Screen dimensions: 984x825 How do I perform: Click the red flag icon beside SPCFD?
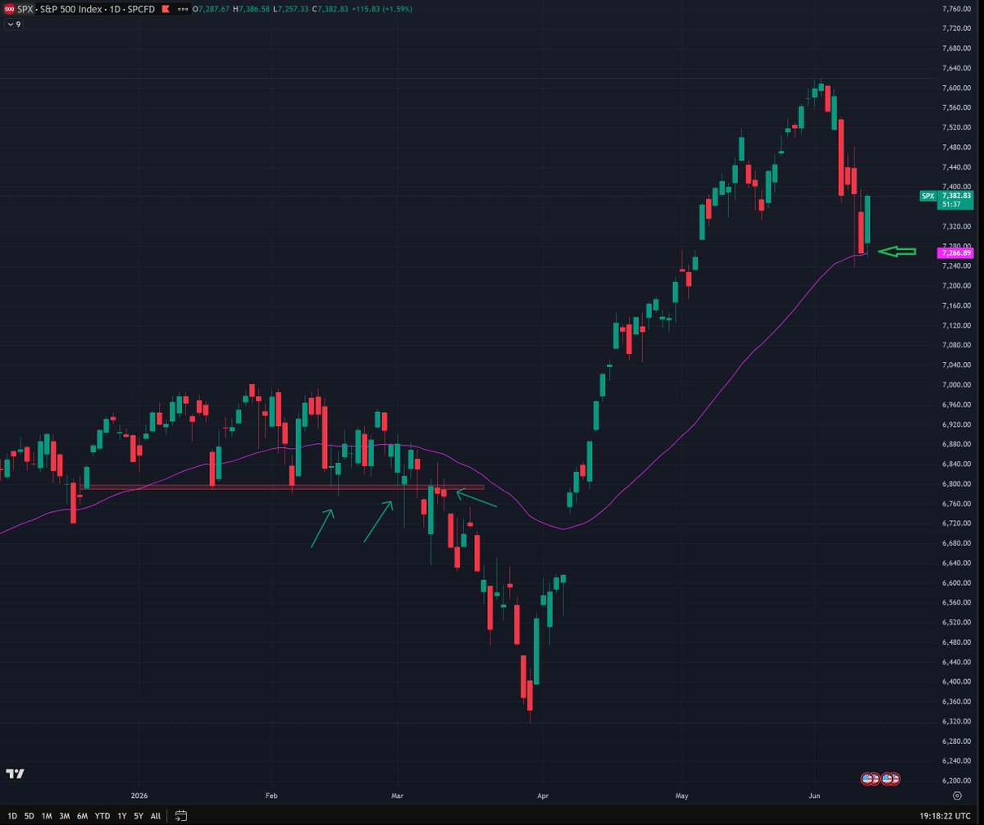click(x=167, y=8)
